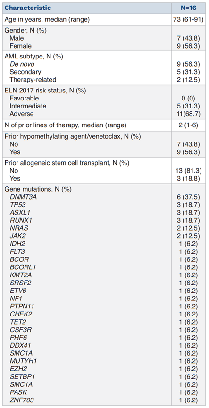
Task: Click the TP53 mutation label
Action: 17,205
